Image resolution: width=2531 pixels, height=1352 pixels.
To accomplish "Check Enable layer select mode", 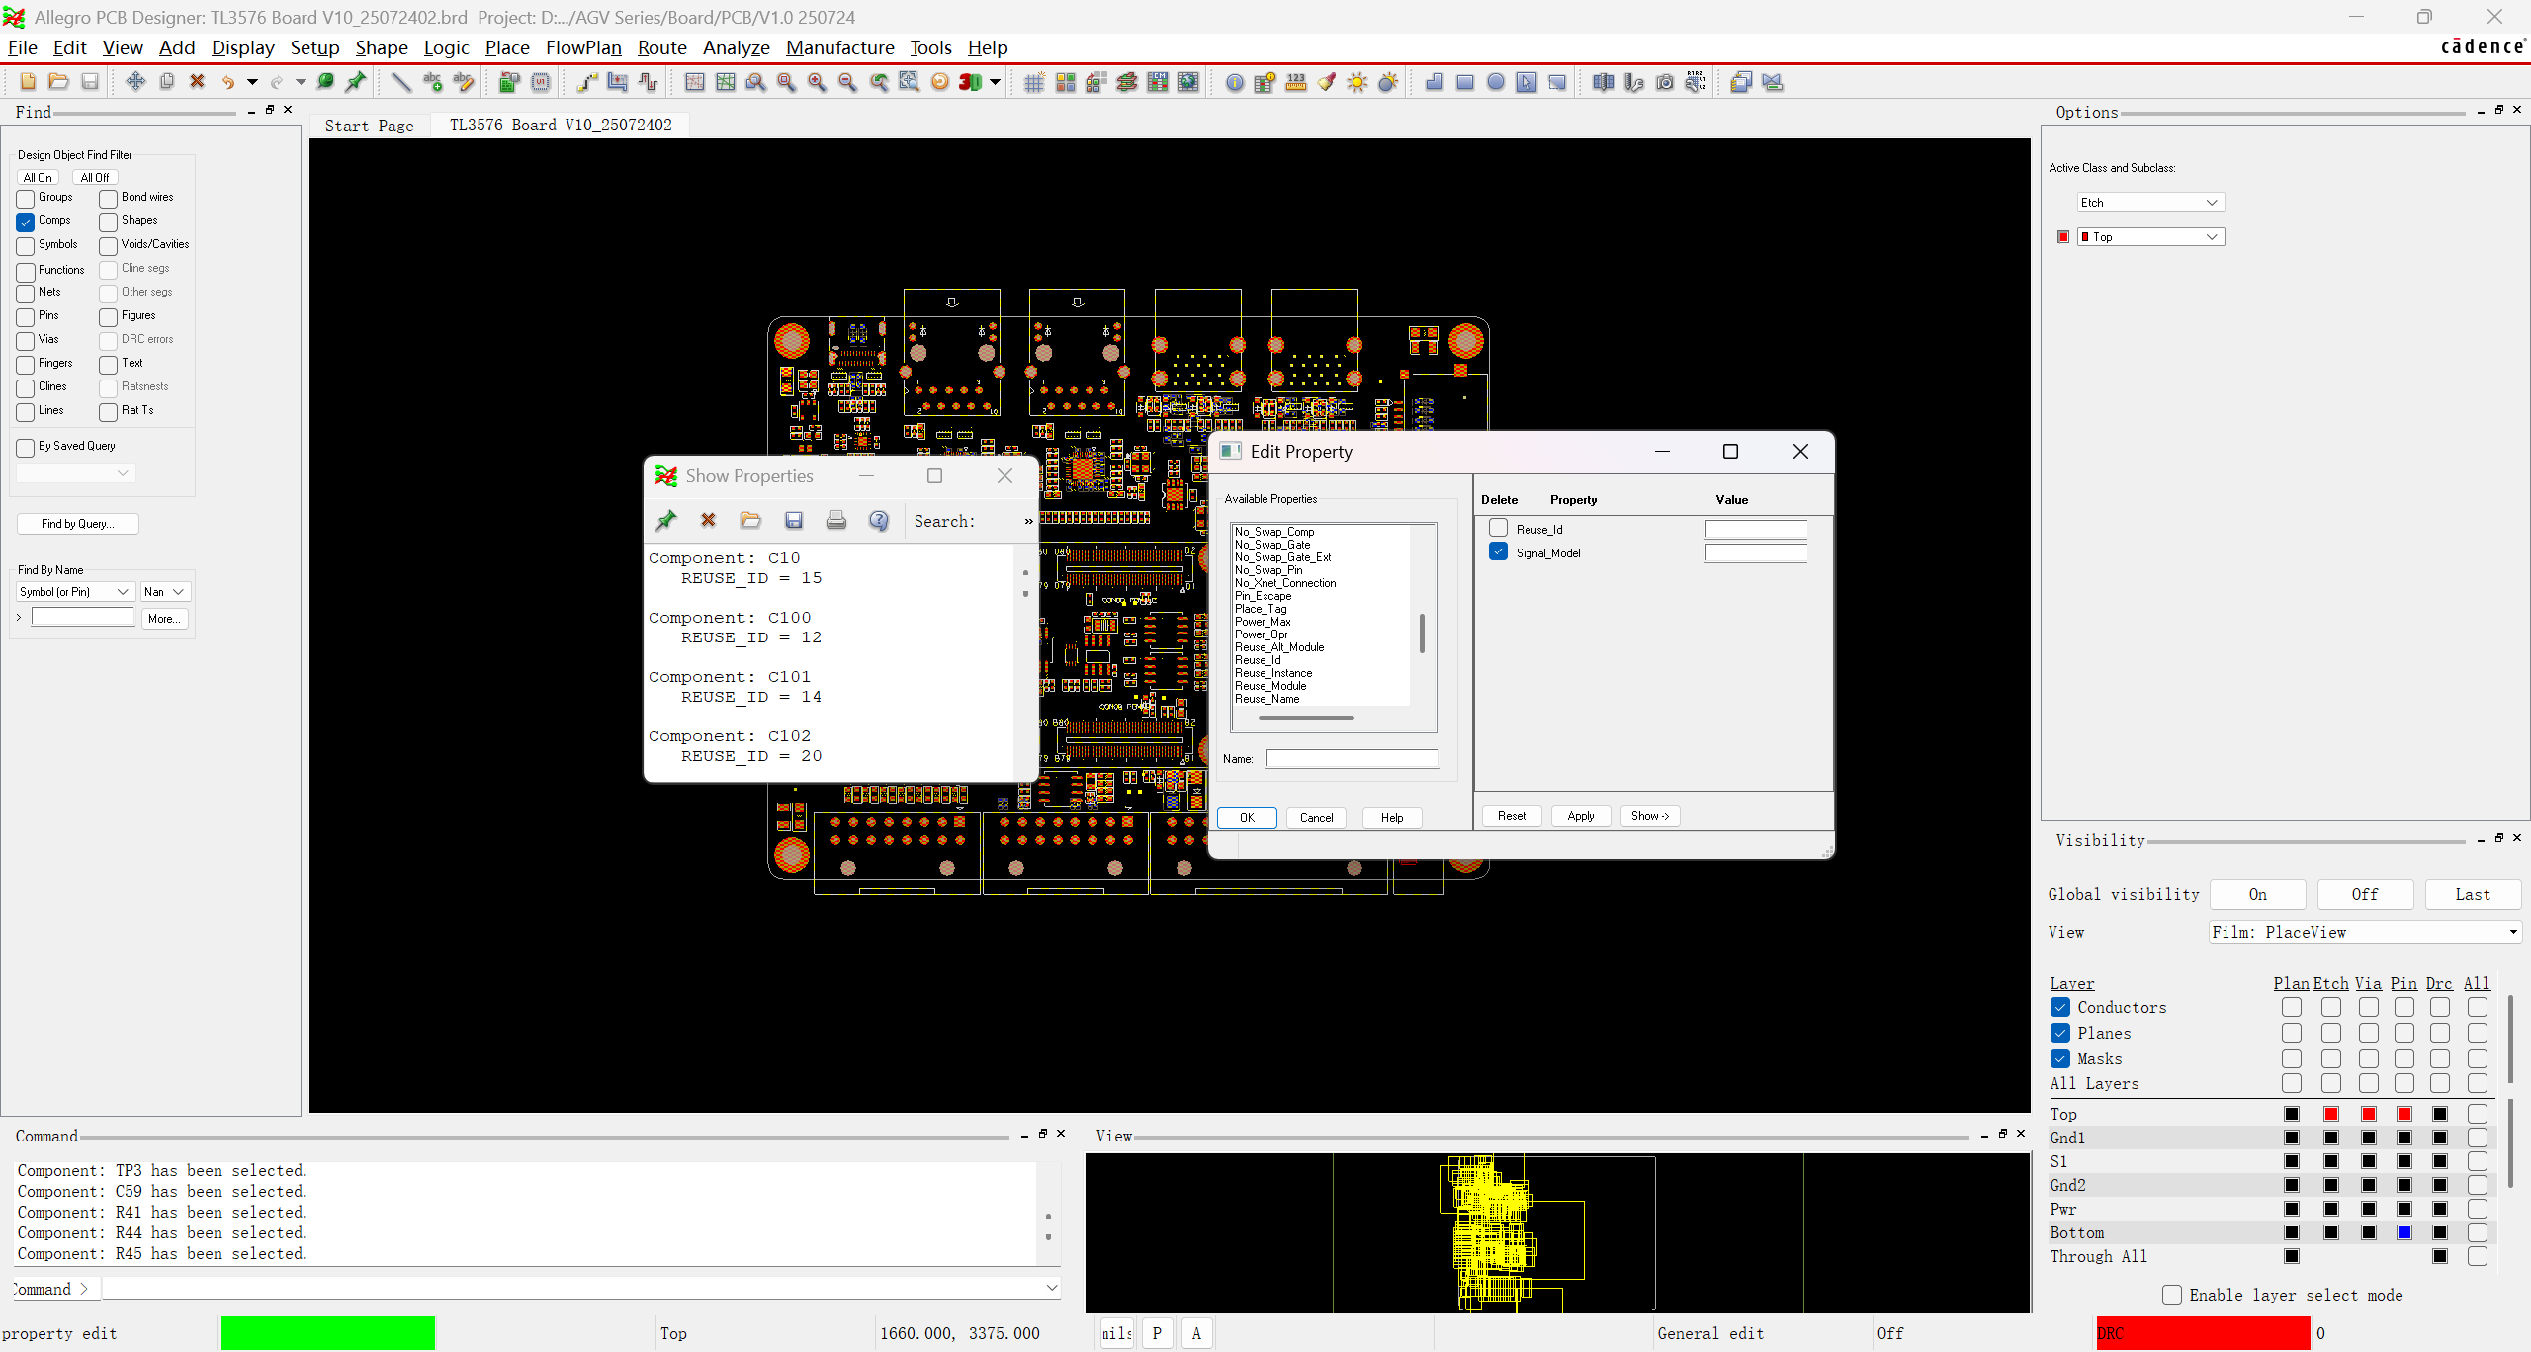I will click(2172, 1295).
